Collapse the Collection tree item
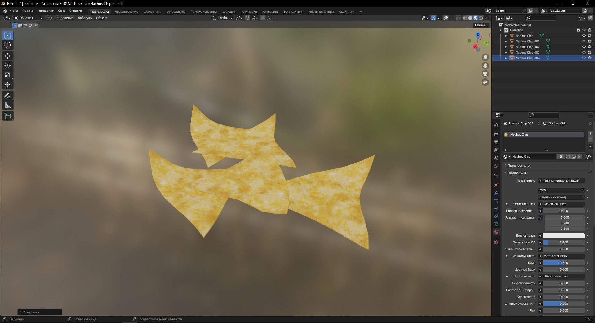 pyautogui.click(x=501, y=30)
